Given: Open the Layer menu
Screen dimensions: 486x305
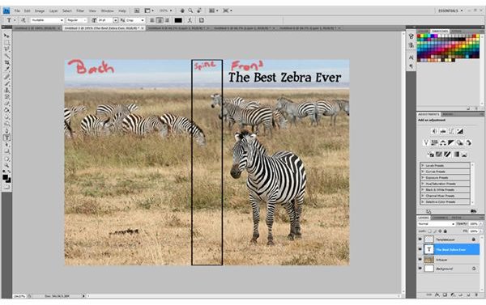Looking at the screenshot, I should [53, 11].
